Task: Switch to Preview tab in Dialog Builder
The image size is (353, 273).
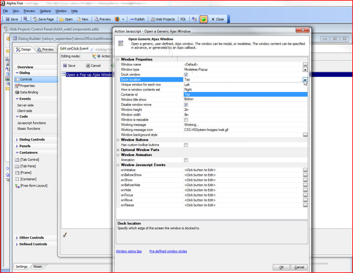Action: (x=46, y=49)
